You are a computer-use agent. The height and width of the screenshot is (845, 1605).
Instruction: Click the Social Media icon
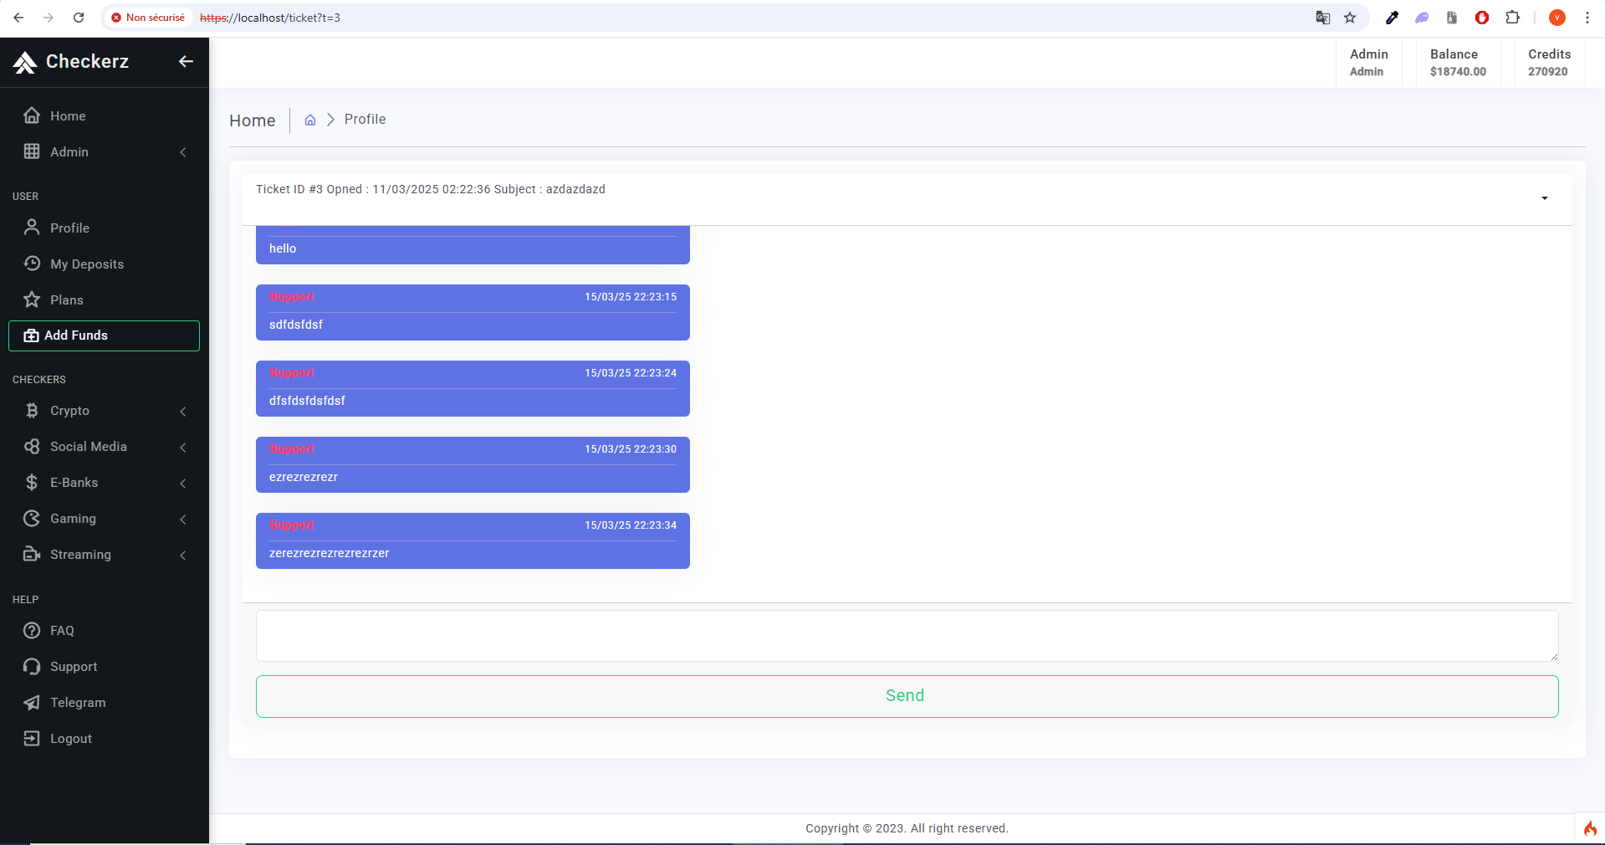pos(32,446)
